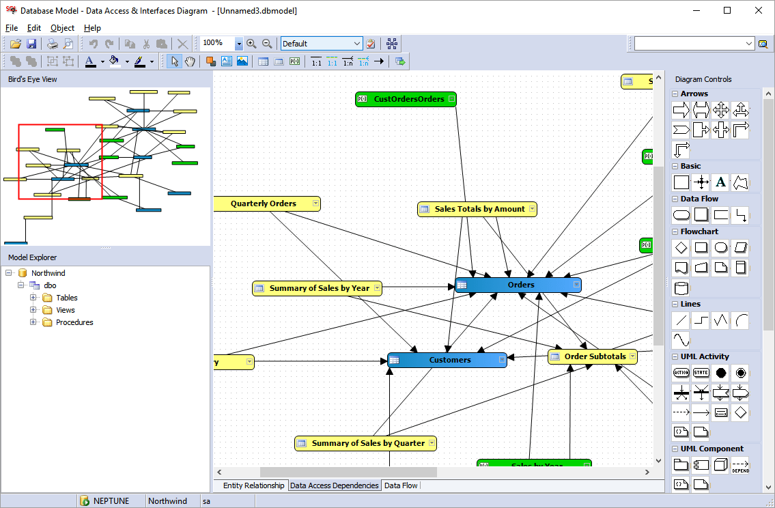Click the insert image toolbar icon
Screen dimensions: 775x508
pos(242,61)
